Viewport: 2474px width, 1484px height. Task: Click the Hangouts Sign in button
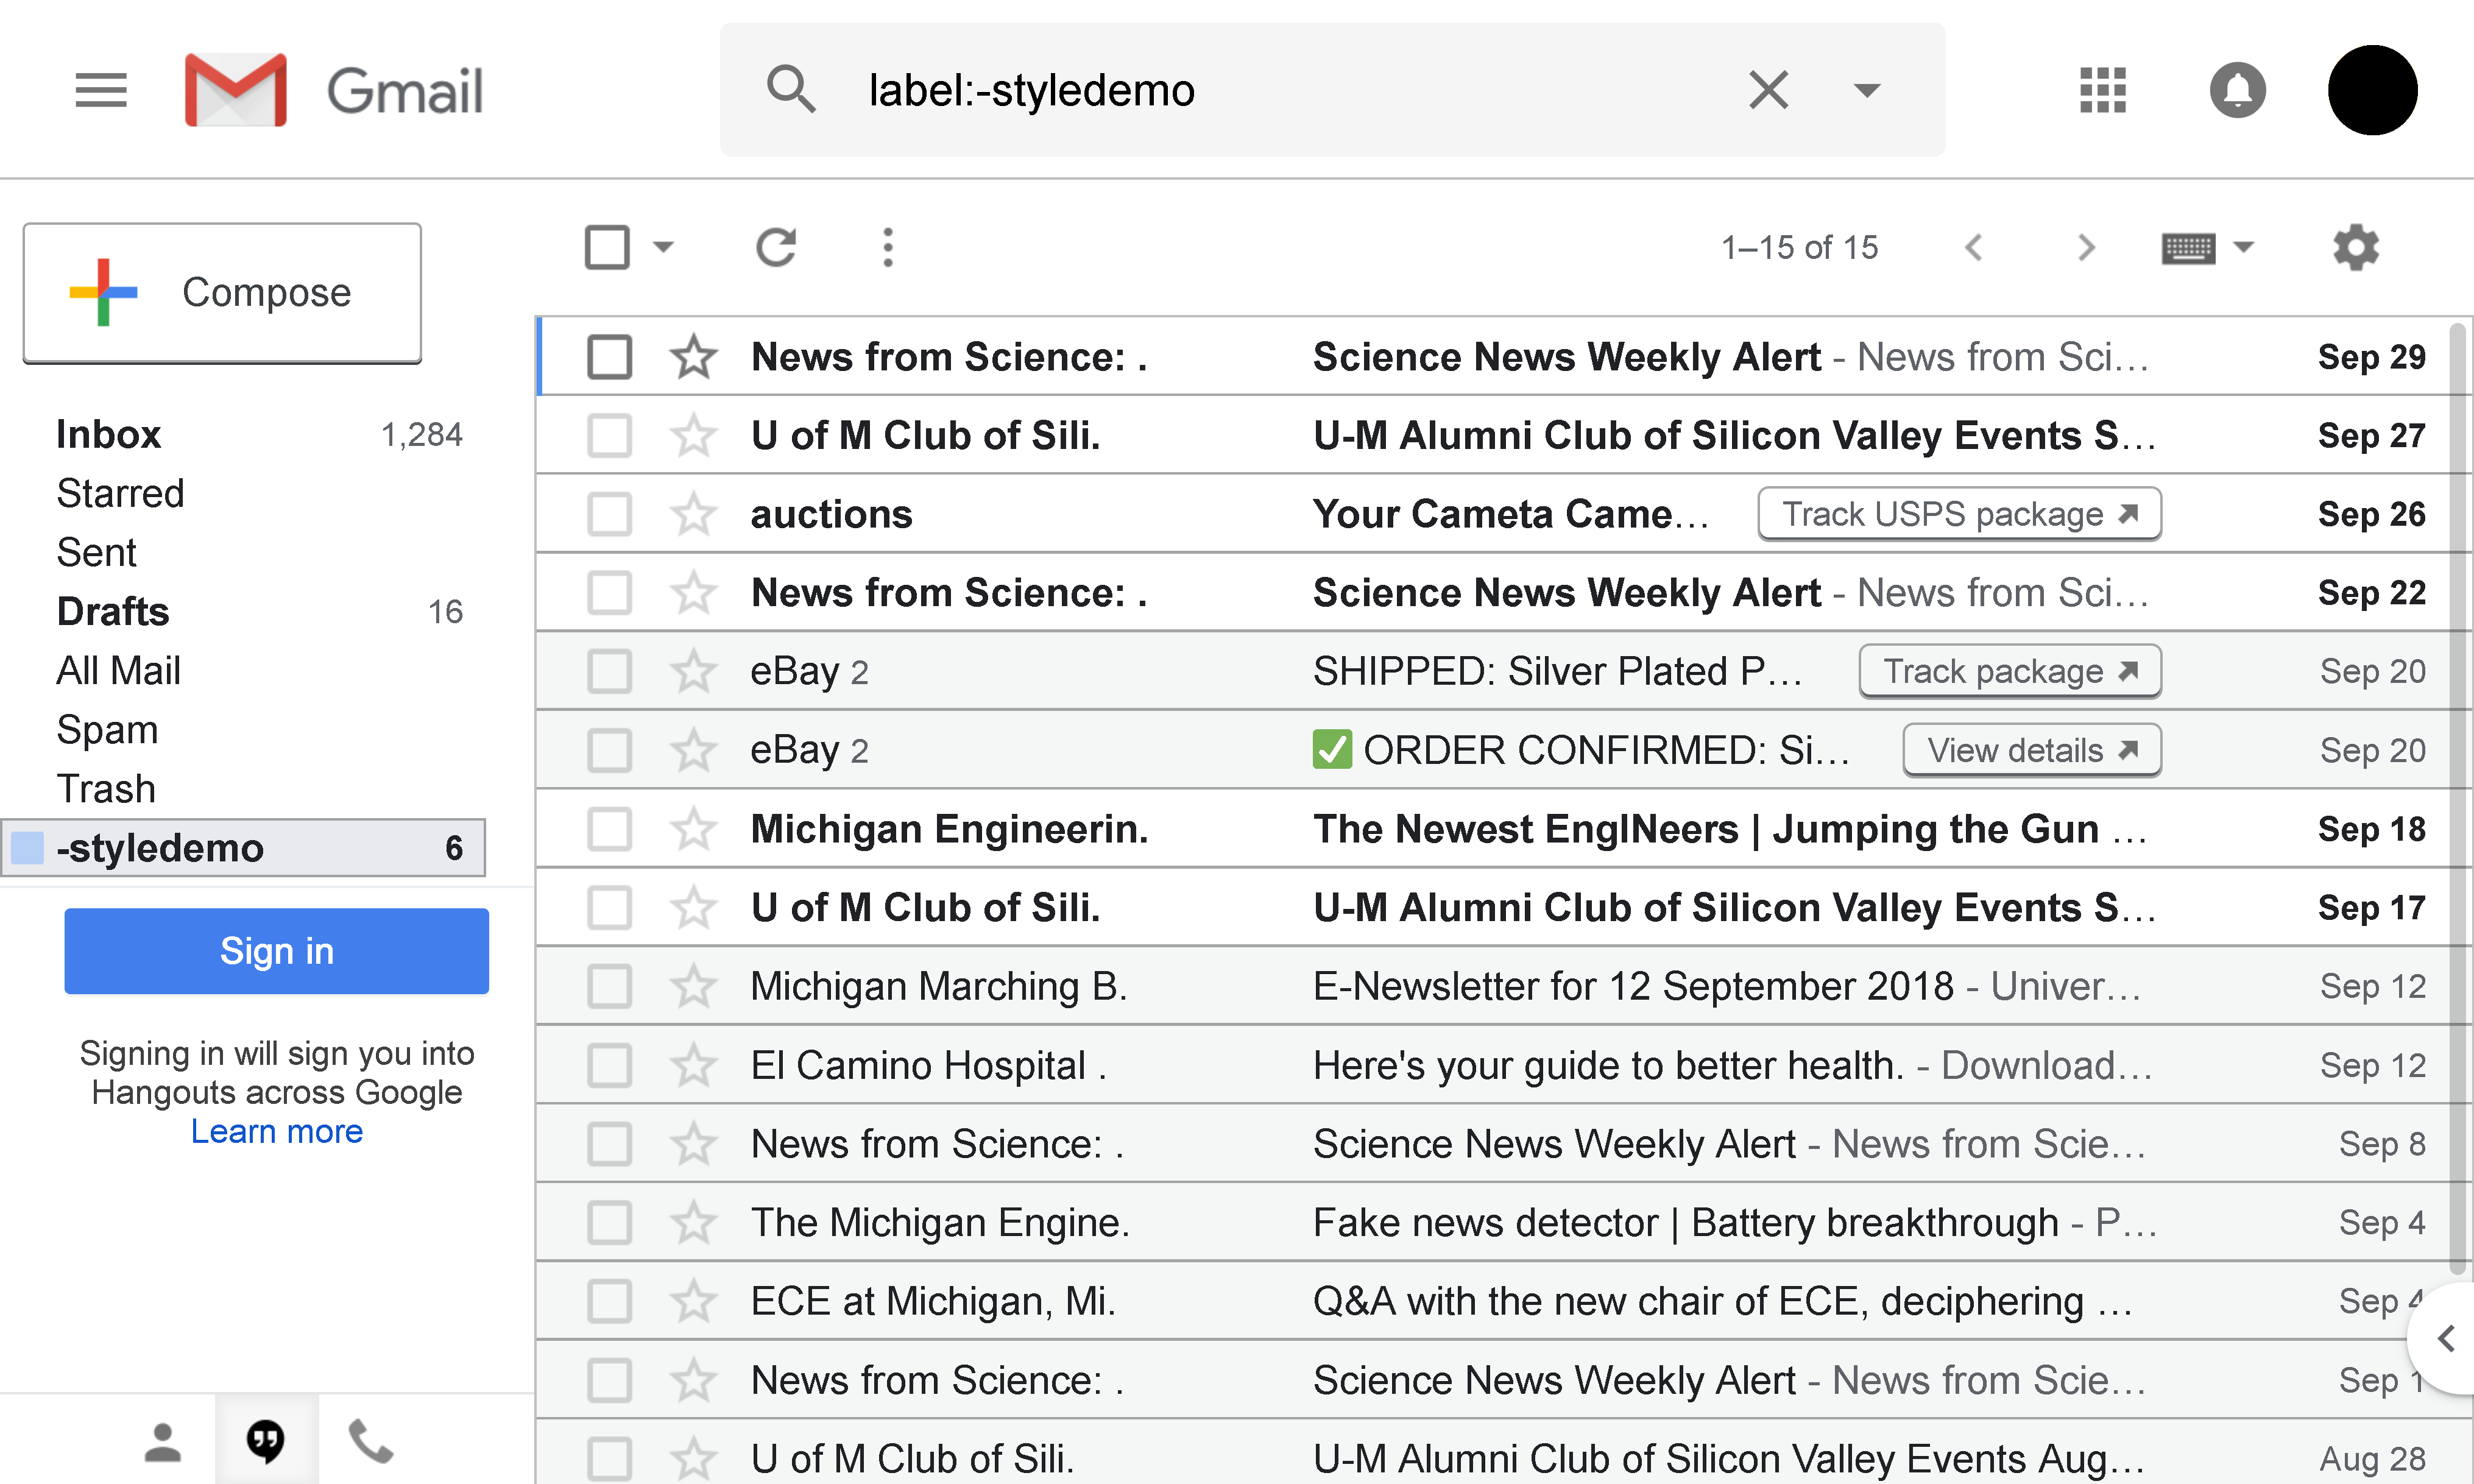click(276, 951)
